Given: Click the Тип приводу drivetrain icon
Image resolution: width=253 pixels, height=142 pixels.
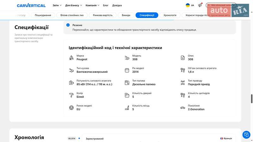Looking at the screenshot, I should point(183,83).
